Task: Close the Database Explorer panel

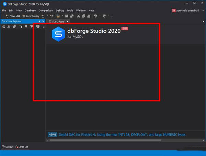Action: pyautogui.click(x=43, y=21)
